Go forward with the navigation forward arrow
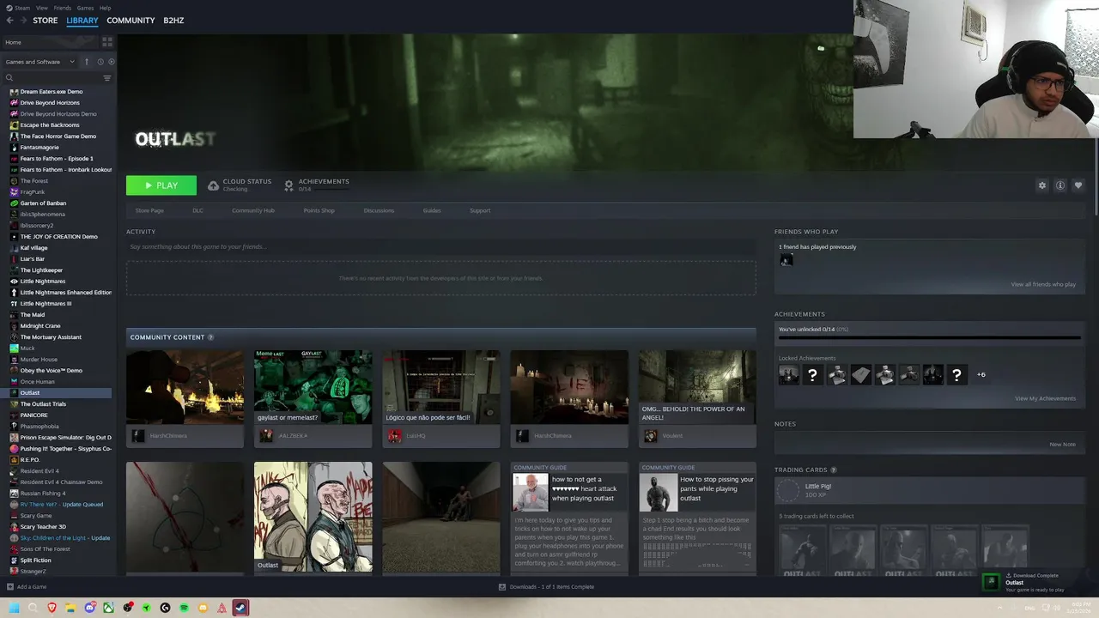 pyautogui.click(x=23, y=21)
